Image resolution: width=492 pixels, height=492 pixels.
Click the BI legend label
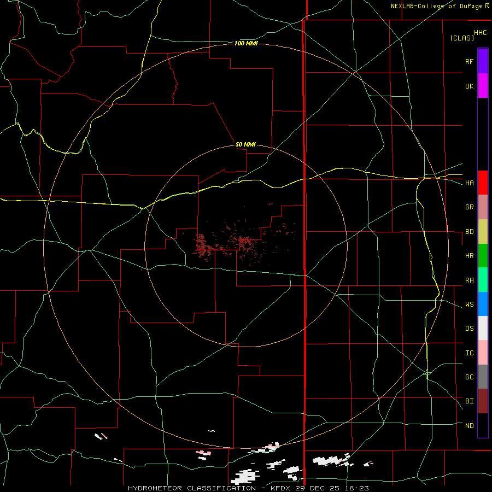pyautogui.click(x=469, y=401)
